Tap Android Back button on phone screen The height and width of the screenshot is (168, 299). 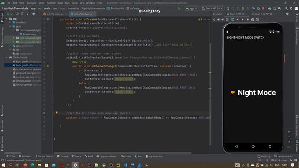(x=236, y=147)
